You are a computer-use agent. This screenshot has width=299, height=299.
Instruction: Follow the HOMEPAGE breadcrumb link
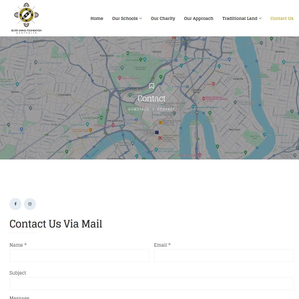tap(139, 109)
